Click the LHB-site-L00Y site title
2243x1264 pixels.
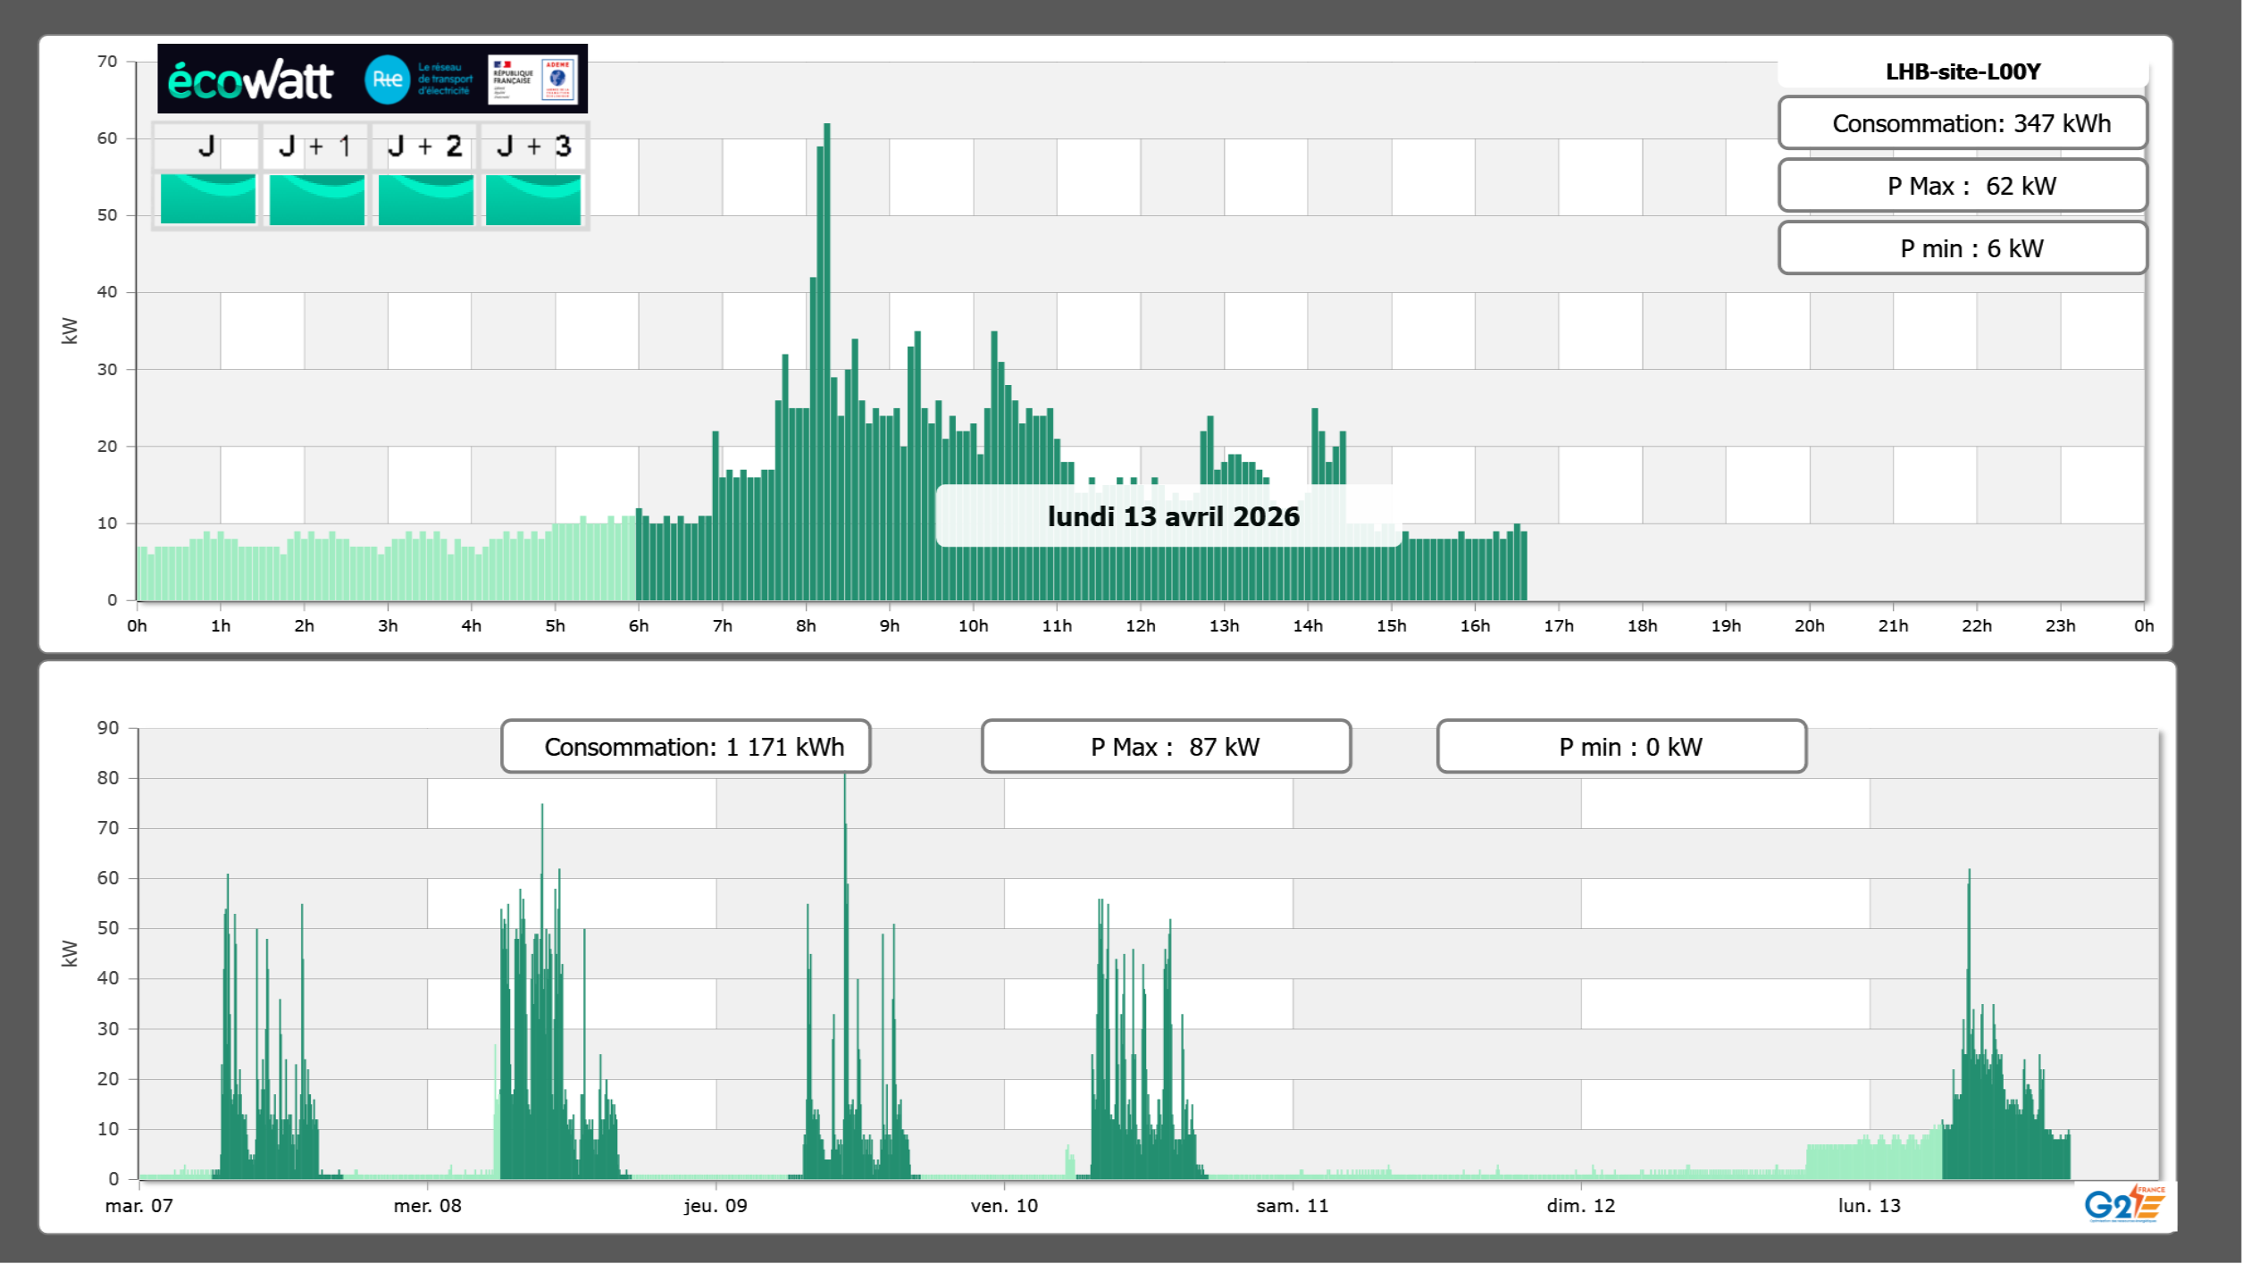tap(1963, 71)
